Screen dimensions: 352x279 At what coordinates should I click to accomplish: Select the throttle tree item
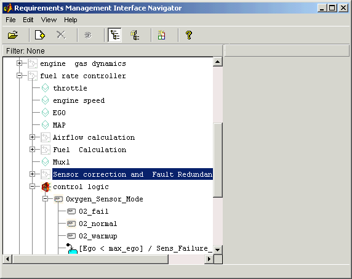click(70, 88)
